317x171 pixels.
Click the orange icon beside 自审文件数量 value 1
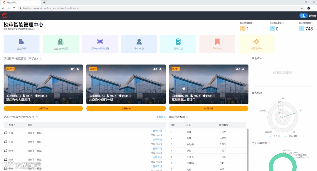pos(243,28)
